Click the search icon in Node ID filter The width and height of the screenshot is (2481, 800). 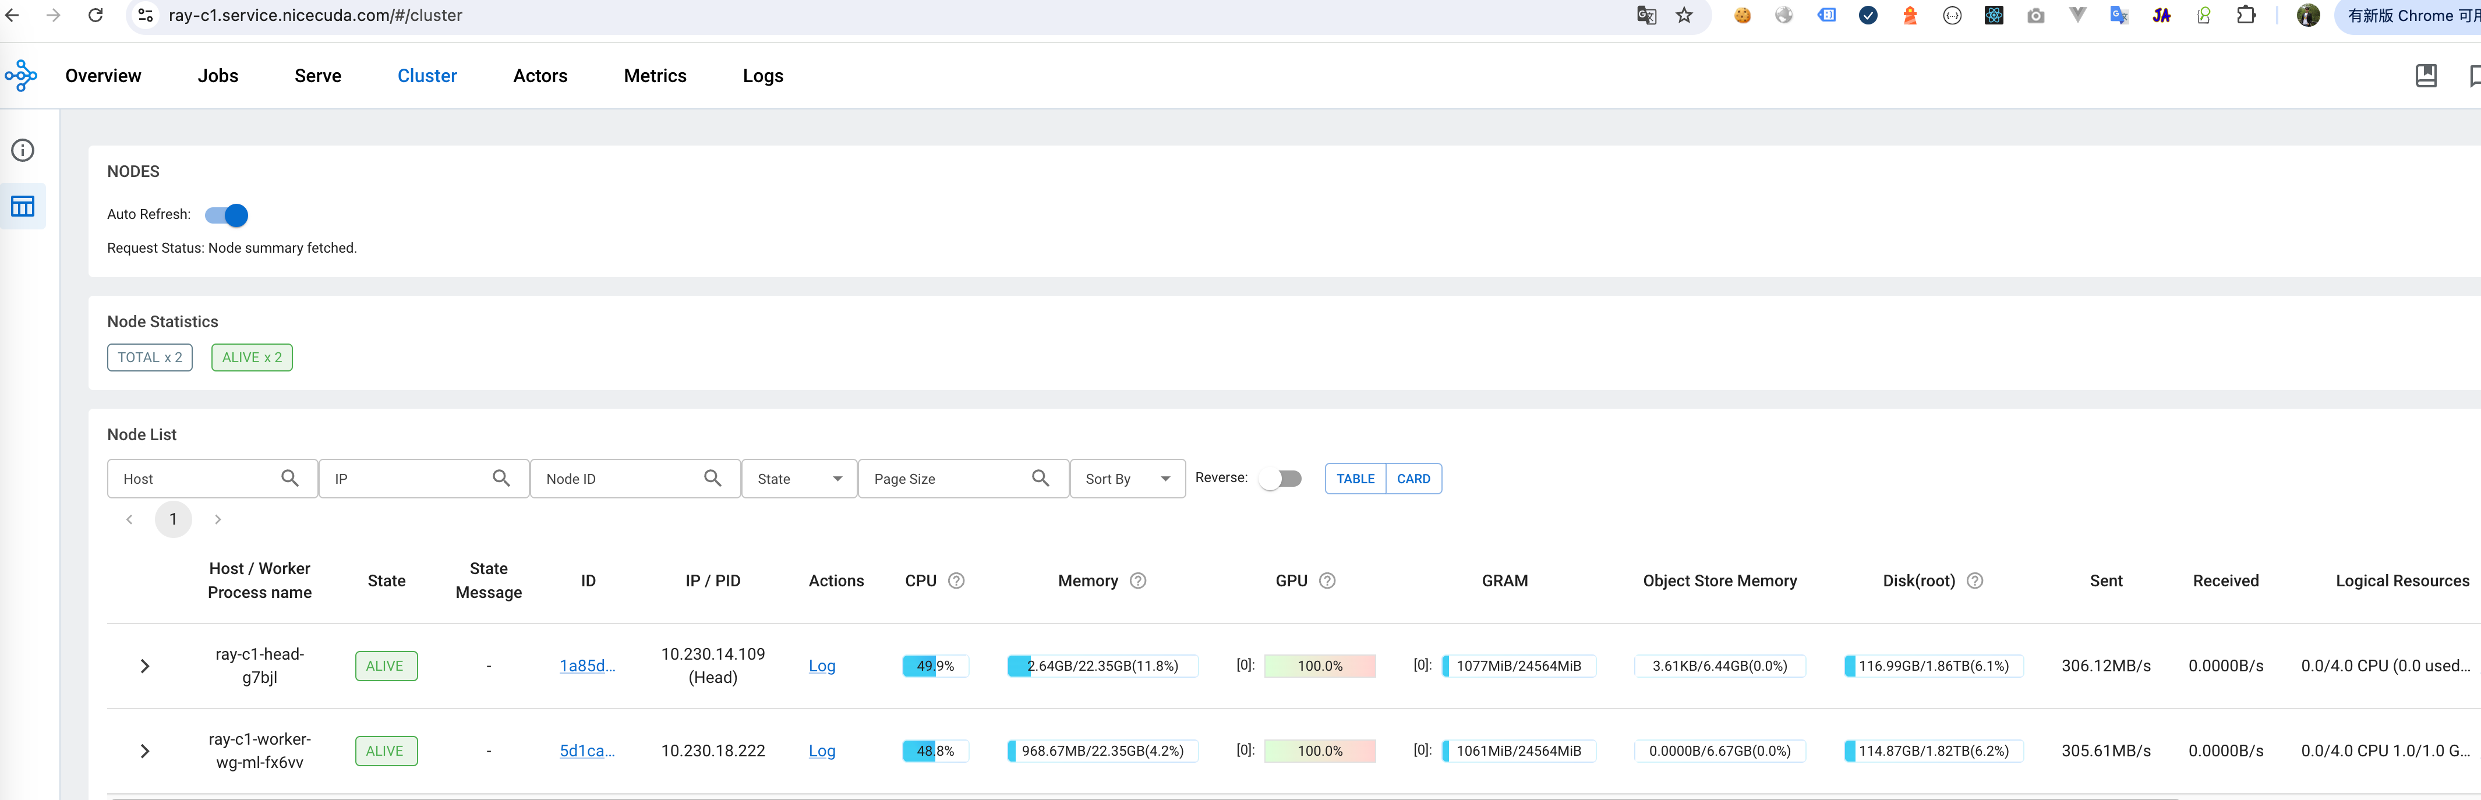[x=713, y=477]
